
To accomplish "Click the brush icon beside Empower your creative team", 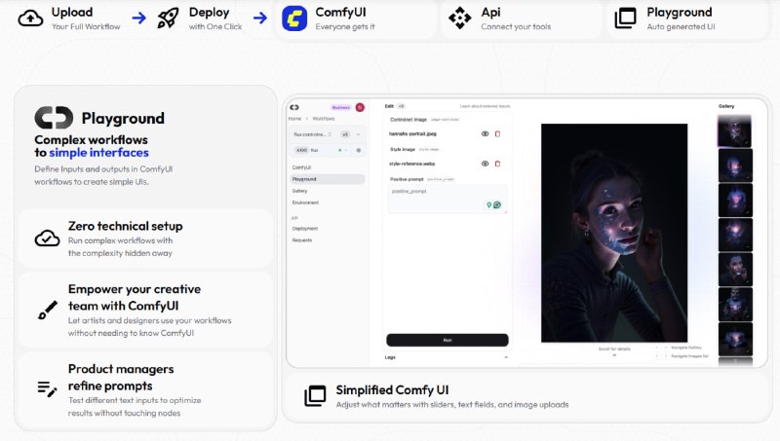I will pos(47,311).
